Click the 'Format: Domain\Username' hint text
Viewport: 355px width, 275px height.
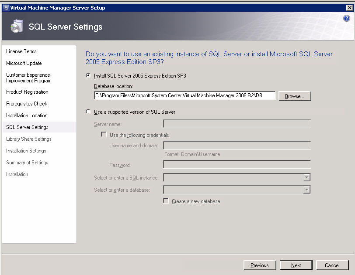pyautogui.click(x=192, y=154)
